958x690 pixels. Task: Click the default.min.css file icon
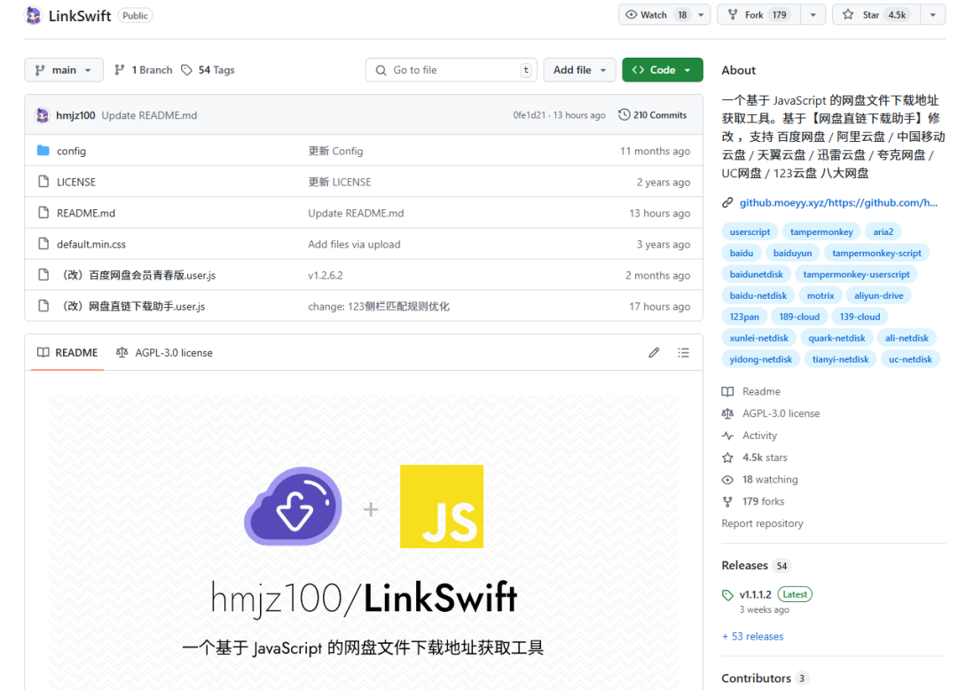pyautogui.click(x=43, y=244)
